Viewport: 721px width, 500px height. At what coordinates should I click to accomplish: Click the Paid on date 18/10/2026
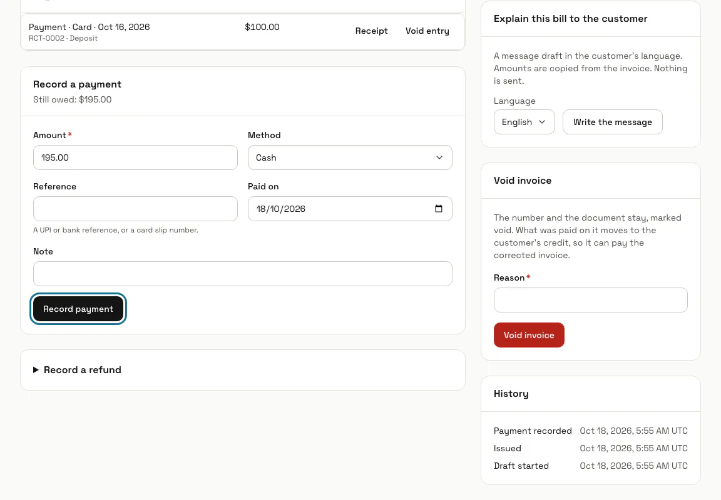tap(281, 209)
